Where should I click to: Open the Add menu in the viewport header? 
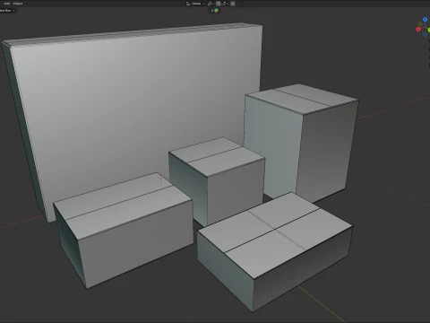pyautogui.click(x=6, y=4)
